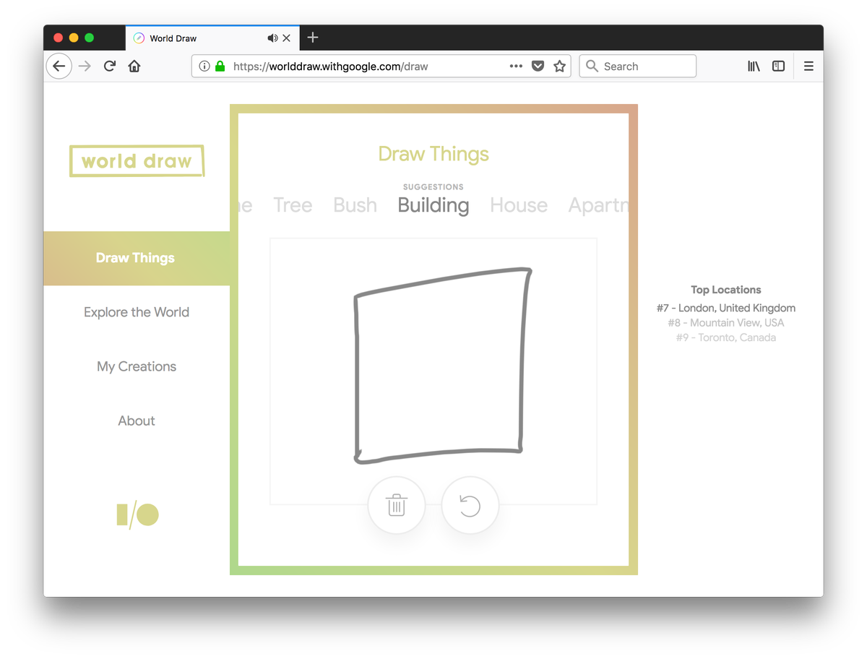
Task: Bookmark this page with star
Action: (559, 66)
